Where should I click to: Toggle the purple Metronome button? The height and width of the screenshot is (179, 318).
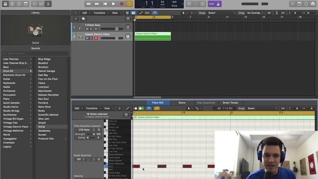pos(218,4)
